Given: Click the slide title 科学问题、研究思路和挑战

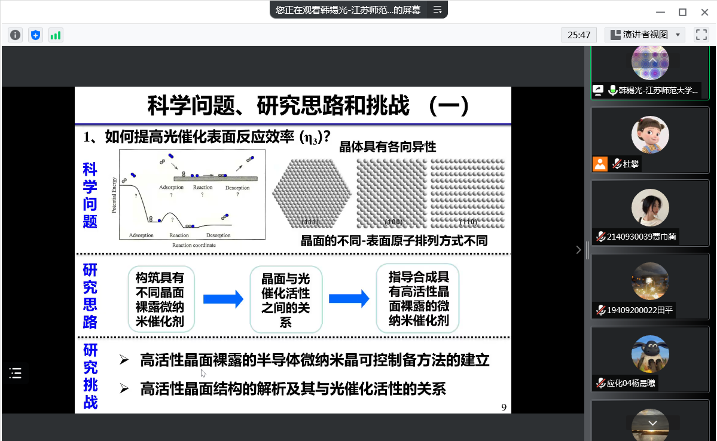Looking at the screenshot, I should point(308,106).
